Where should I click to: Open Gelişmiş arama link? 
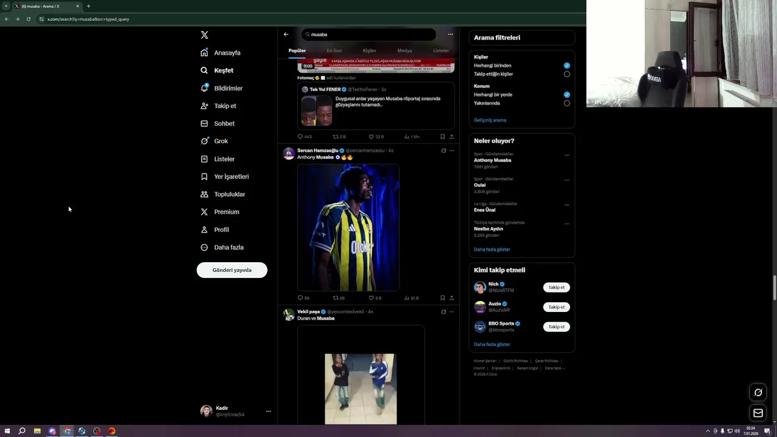(490, 120)
